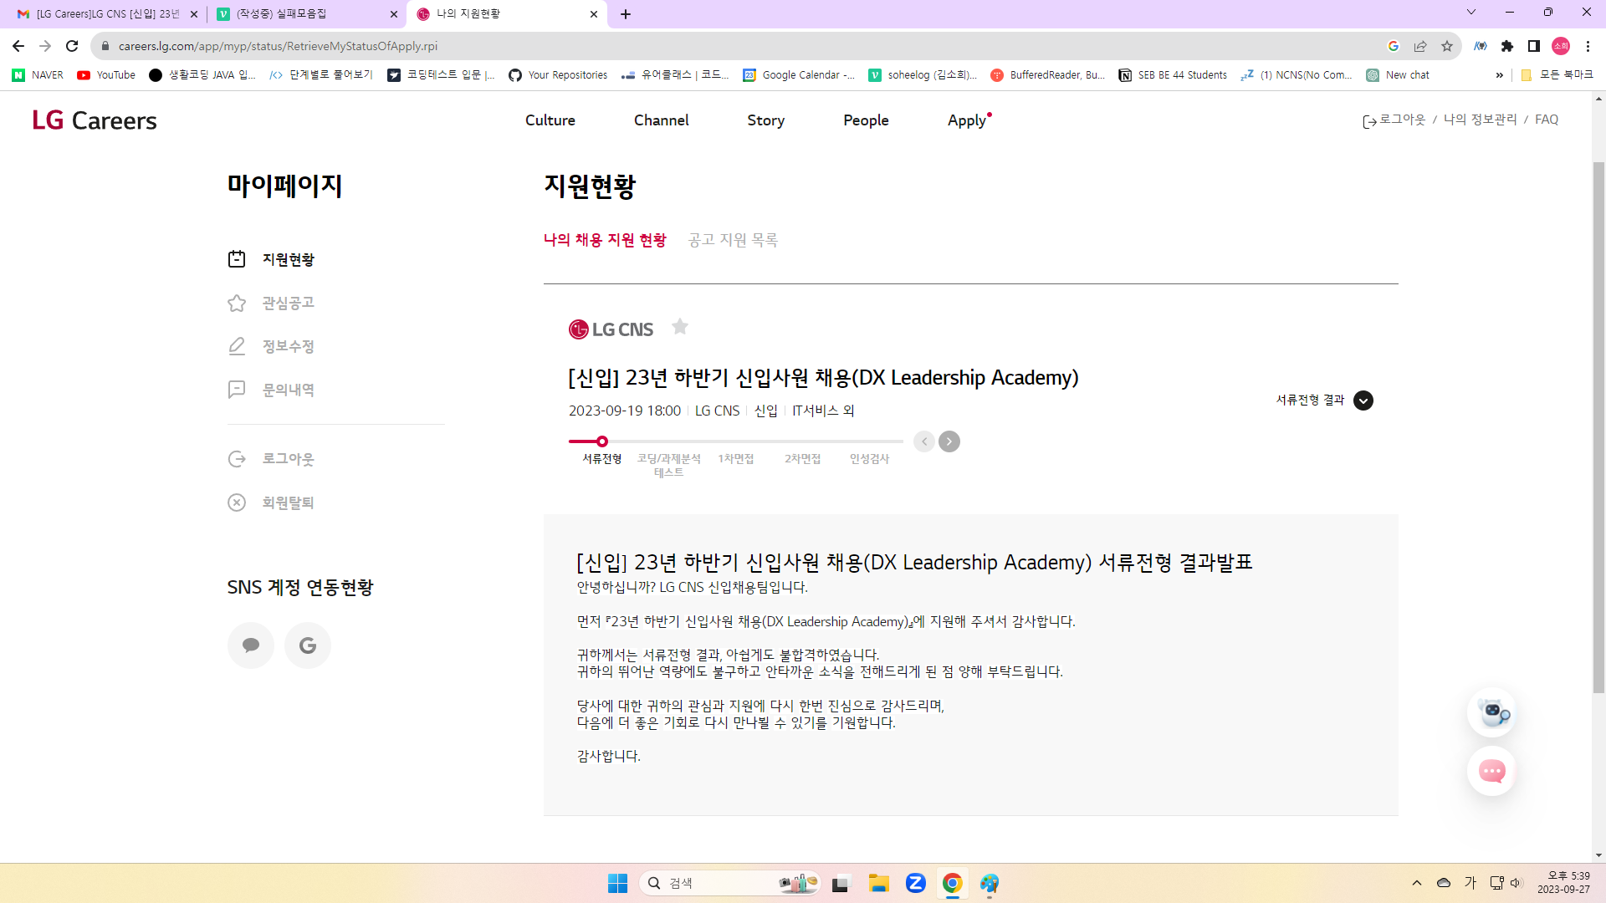Collapse the 서류전형 결과 dropdown arrow
The height and width of the screenshot is (903, 1606).
1363,400
